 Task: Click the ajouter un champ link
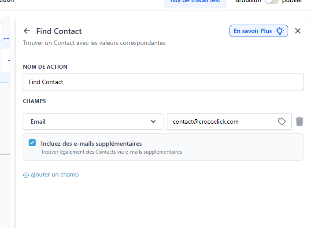click(55, 175)
